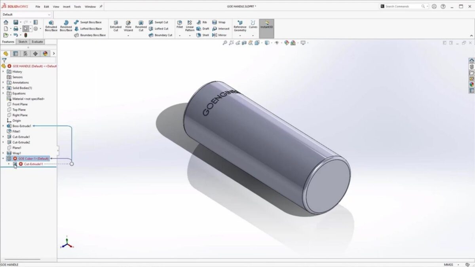
Task: Collapse the GOE Cube<1> node
Action: pyautogui.click(x=3, y=158)
